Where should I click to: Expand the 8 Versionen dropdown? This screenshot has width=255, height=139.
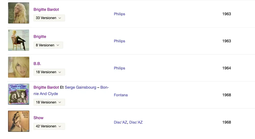point(48,45)
